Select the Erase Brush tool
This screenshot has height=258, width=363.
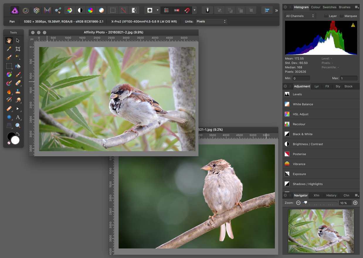tap(18, 83)
